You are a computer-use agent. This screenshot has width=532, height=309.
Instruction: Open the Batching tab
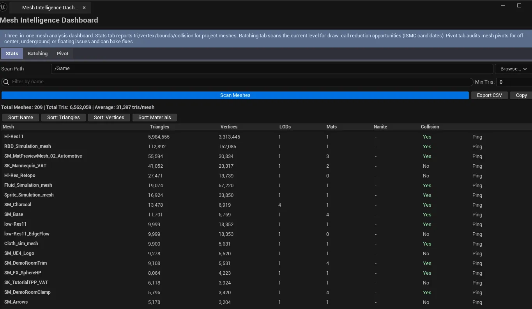37,54
